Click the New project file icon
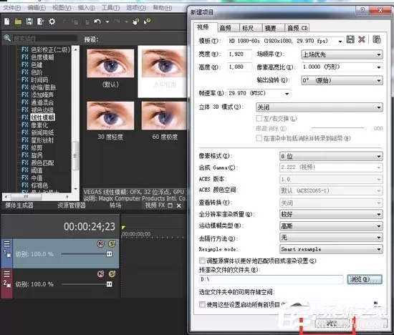The height and width of the screenshot is (335, 394). point(7,21)
